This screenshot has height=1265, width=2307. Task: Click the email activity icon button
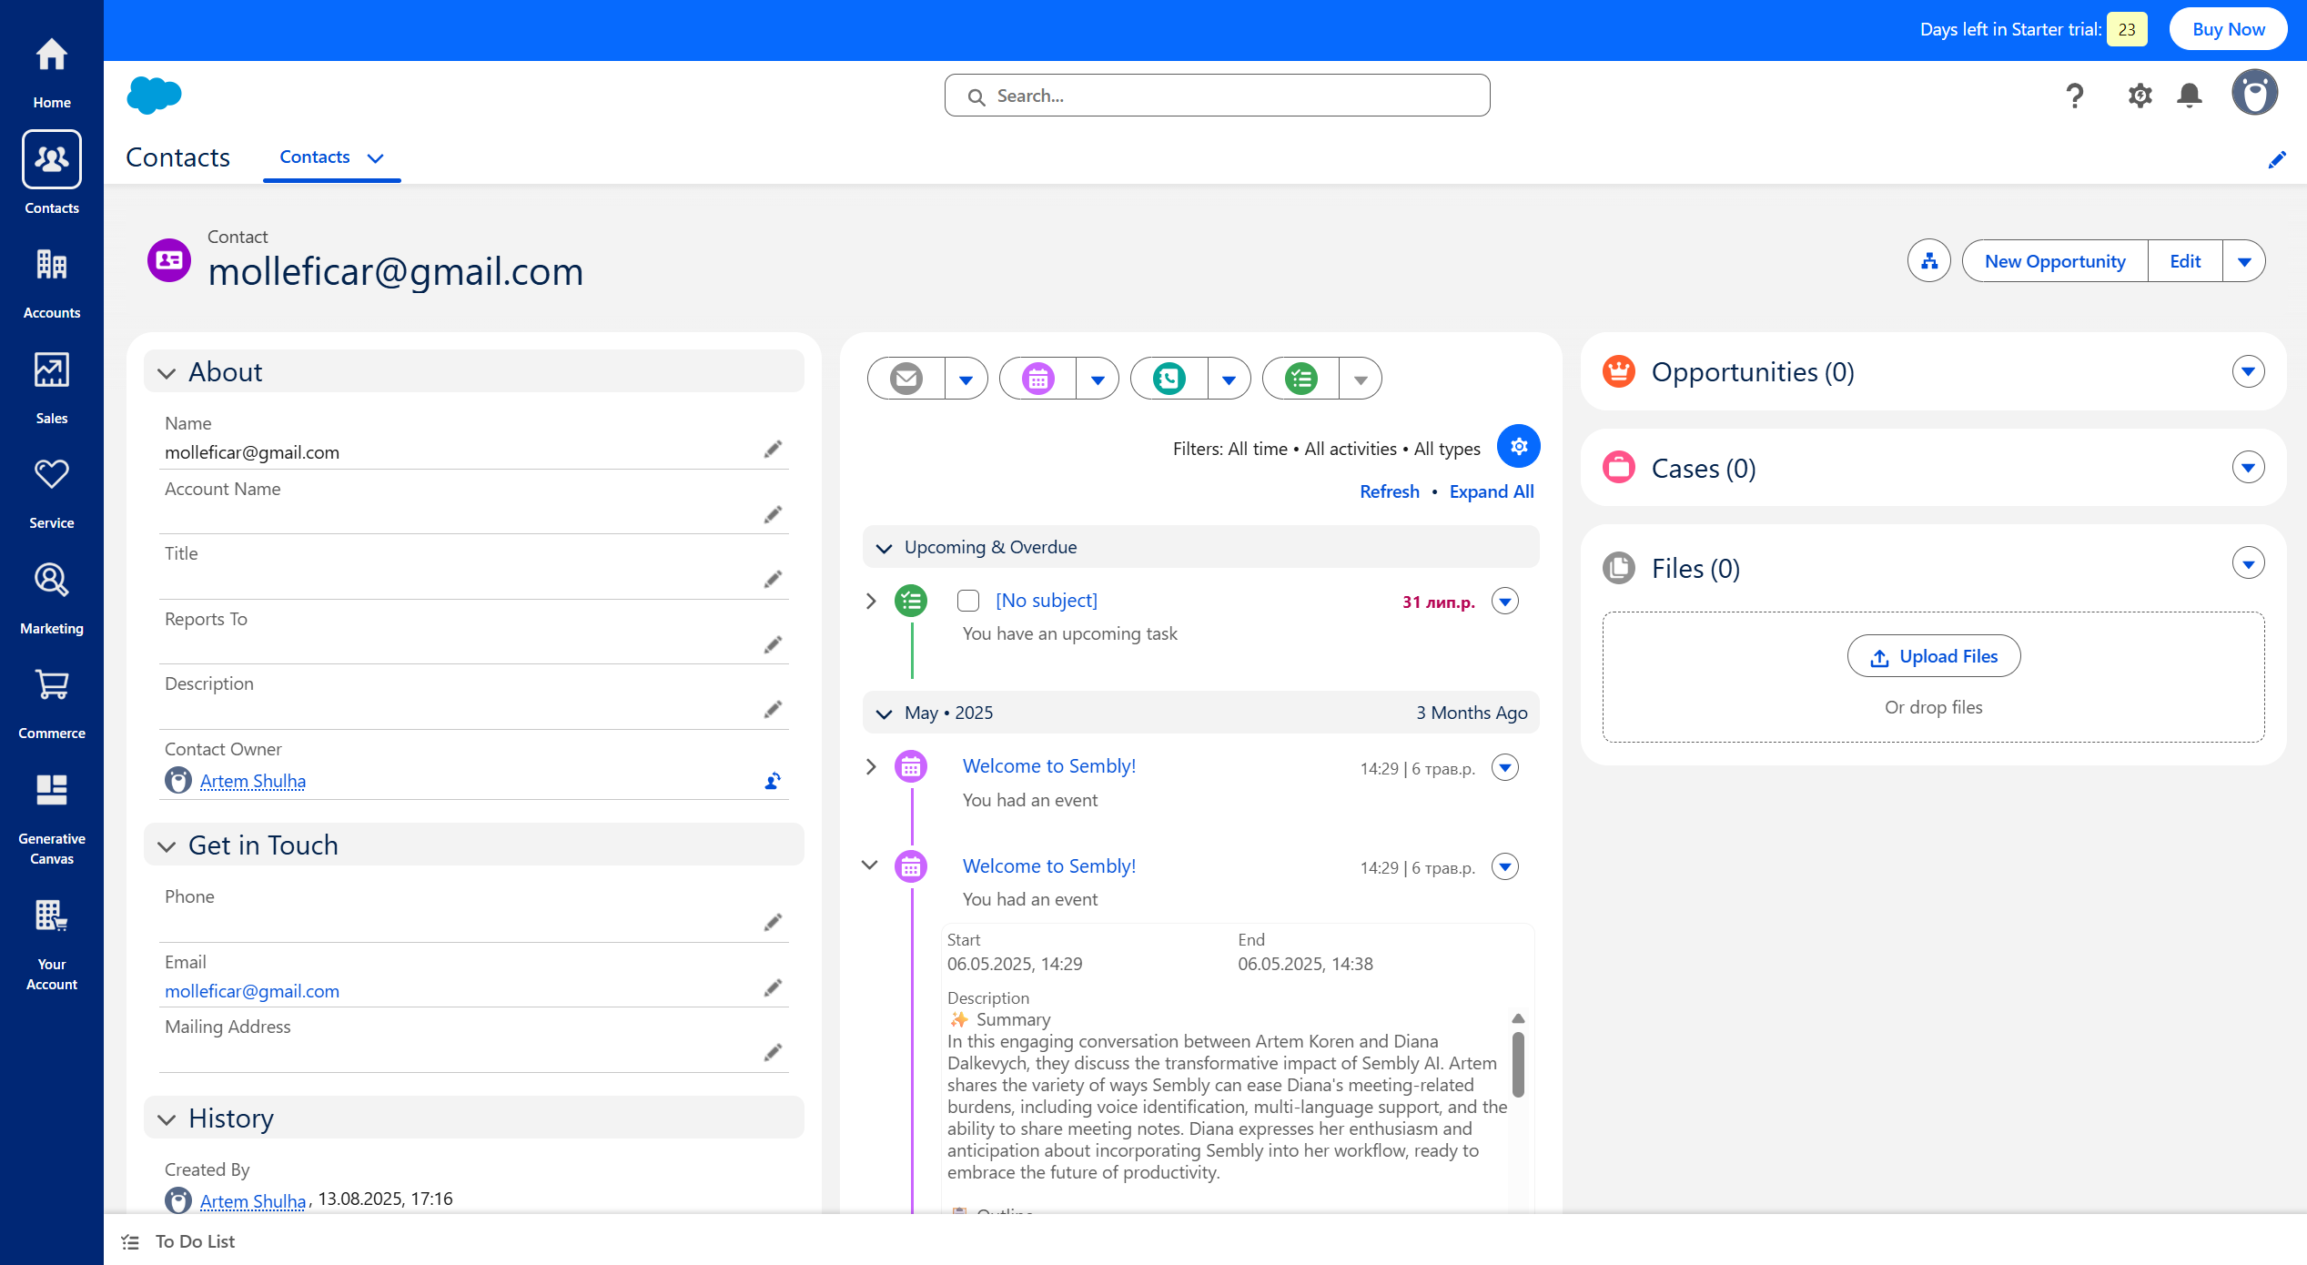pos(906,379)
